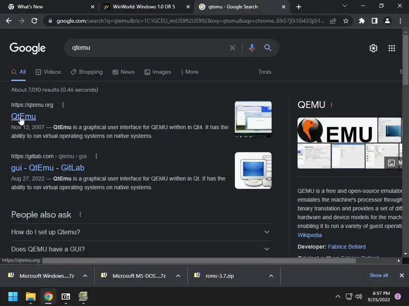Bookmark this page with the star

[x=346, y=21]
